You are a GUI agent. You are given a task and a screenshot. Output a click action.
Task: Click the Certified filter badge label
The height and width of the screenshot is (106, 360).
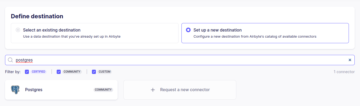[39, 72]
